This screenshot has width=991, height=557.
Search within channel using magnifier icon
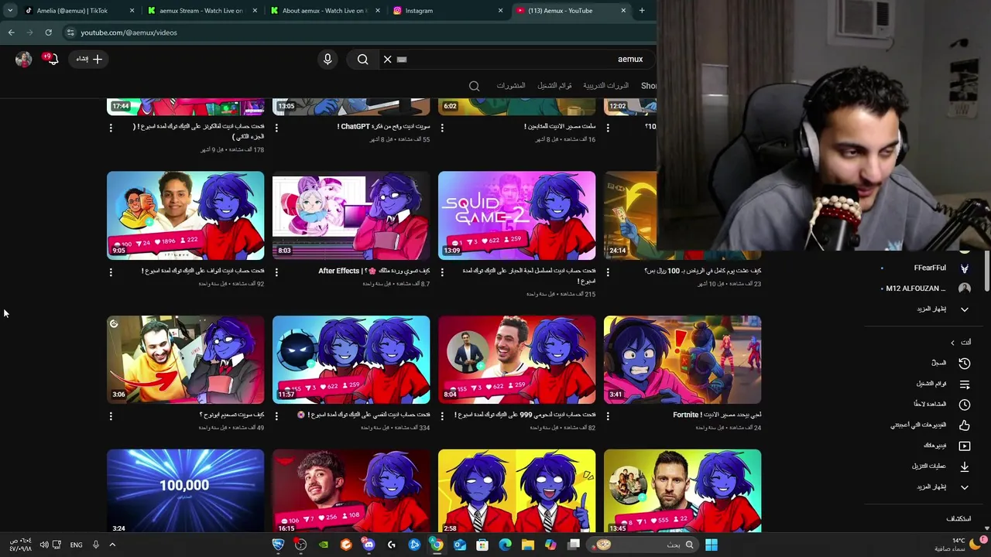(474, 86)
